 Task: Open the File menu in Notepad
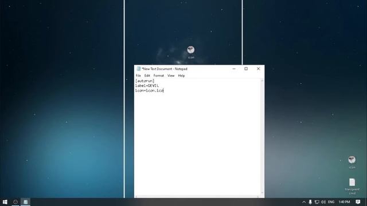[x=138, y=76]
